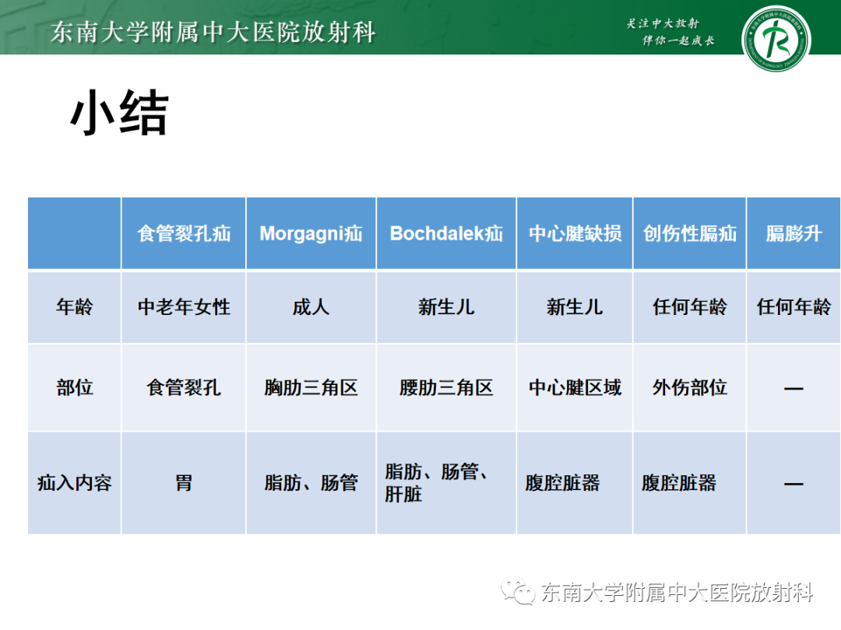The width and height of the screenshot is (841, 630).
Task: Click the cell 成人 under Morgagni疝
Action: tap(311, 307)
